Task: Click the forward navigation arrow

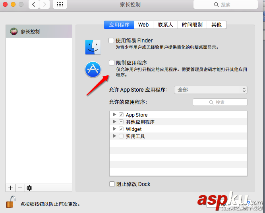Action: [x=44, y=4]
